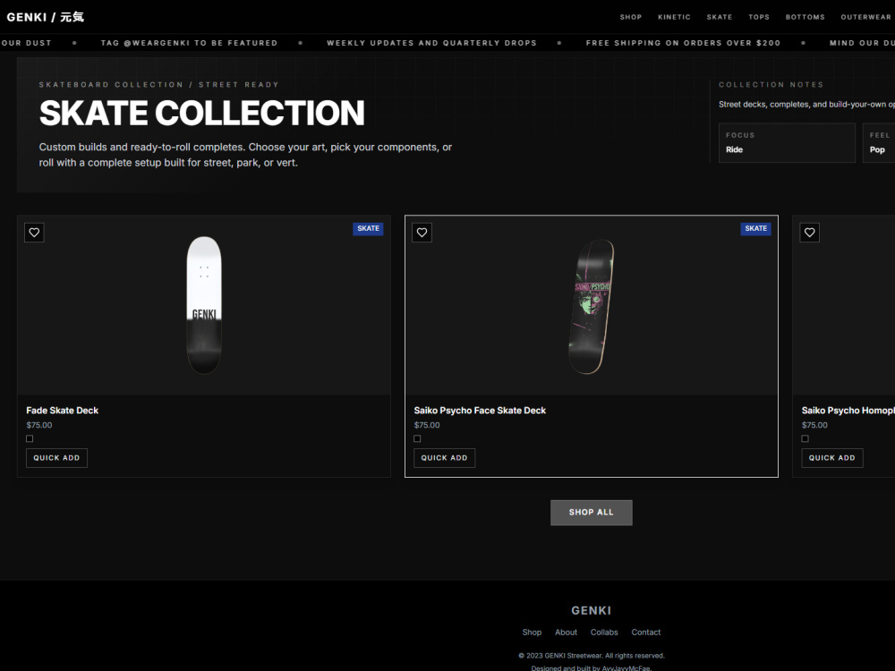Click the SKATE COLLECTION heading
The width and height of the screenshot is (895, 671).
(x=201, y=113)
